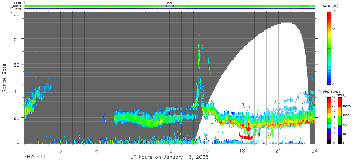The width and height of the screenshot is (354, 163).
Task: Click the 40 tick label on POWER scale
Action: click(334, 11)
